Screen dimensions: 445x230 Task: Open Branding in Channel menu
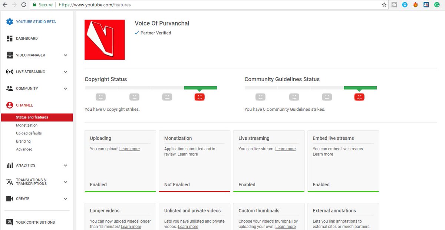click(x=23, y=141)
